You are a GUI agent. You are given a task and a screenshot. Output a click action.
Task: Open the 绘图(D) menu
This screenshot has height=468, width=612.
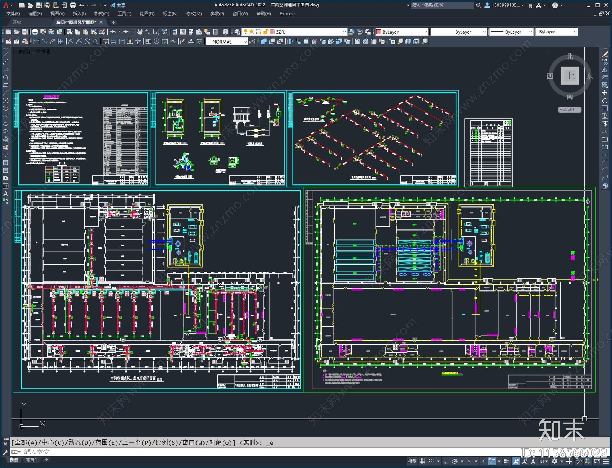click(147, 14)
